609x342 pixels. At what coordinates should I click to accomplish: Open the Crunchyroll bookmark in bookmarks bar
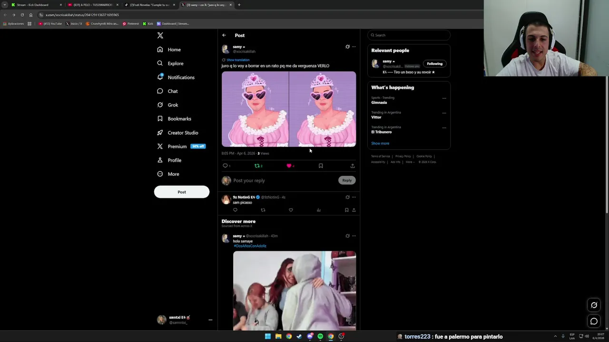(102, 24)
